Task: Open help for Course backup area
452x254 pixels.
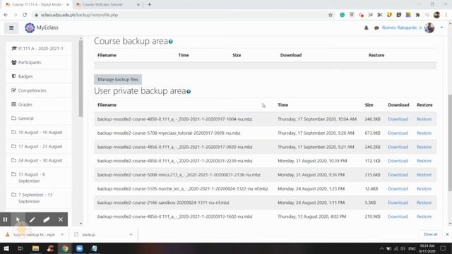Action: 171,42
